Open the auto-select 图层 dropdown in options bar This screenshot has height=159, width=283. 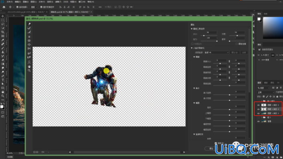click(x=34, y=7)
